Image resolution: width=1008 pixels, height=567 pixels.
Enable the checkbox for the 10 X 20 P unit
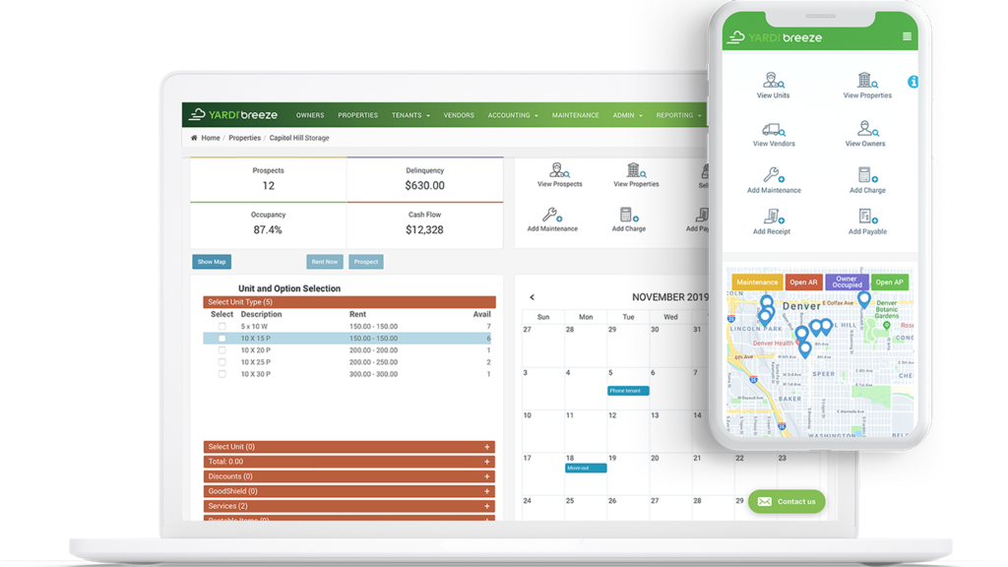click(222, 349)
